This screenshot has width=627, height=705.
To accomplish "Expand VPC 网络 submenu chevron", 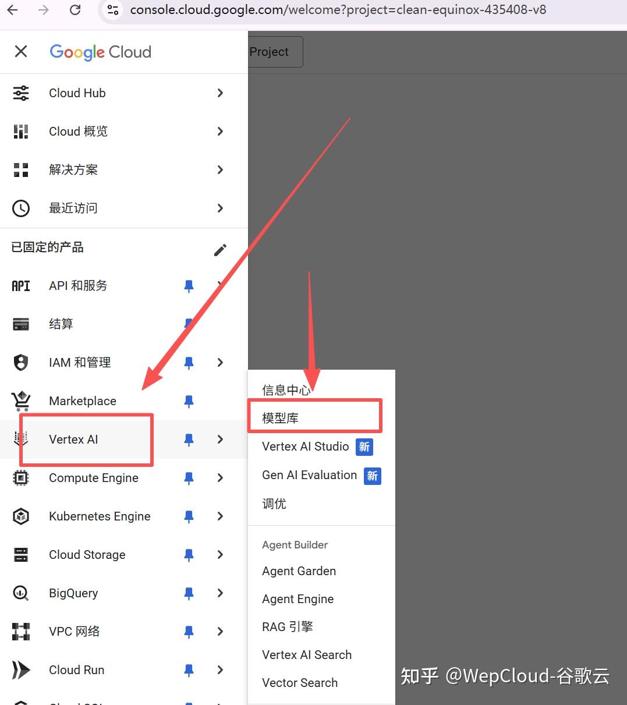I will point(220,632).
